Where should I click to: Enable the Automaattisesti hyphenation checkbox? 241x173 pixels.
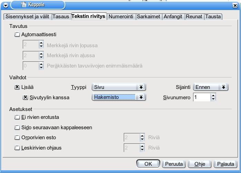tap(17, 34)
